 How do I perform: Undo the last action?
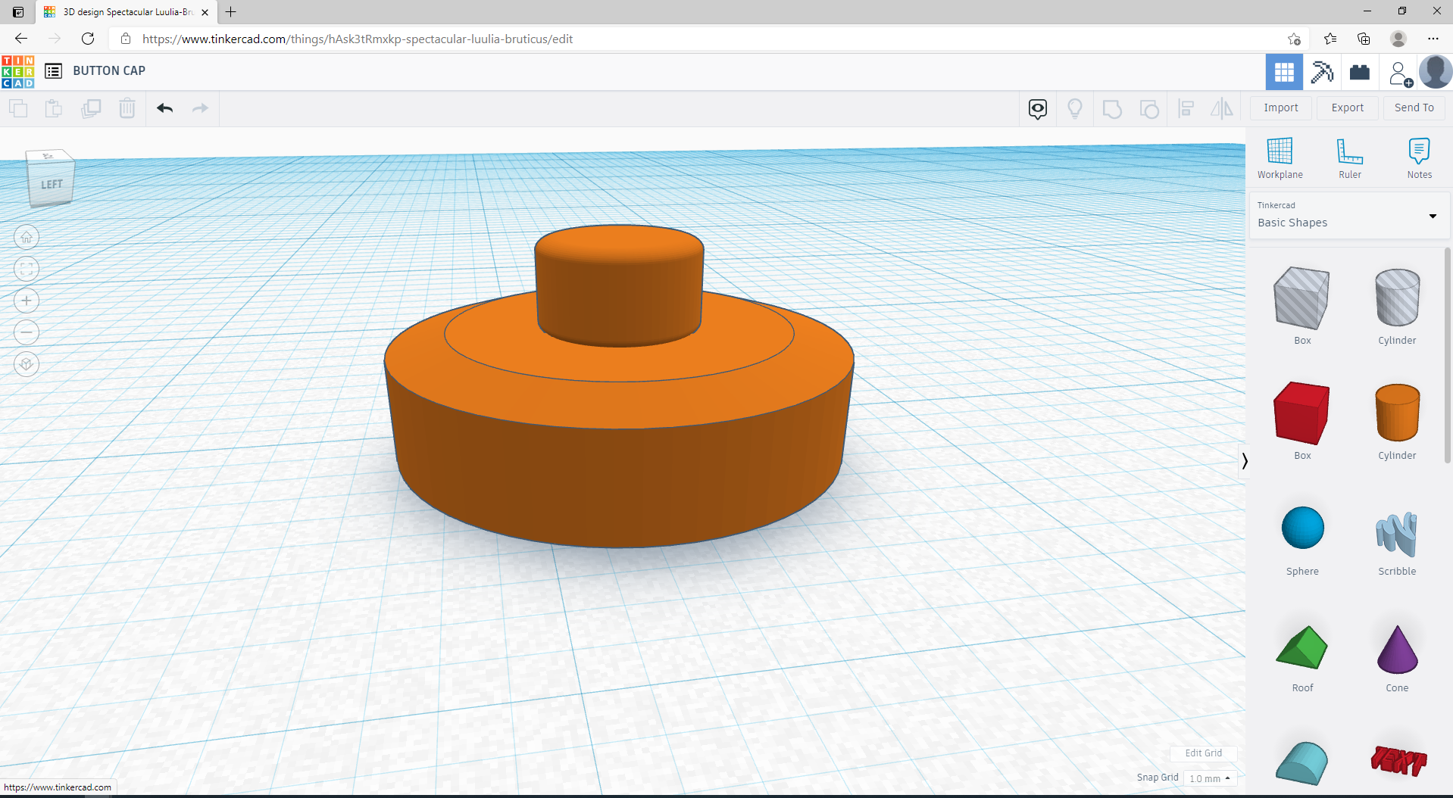165,108
